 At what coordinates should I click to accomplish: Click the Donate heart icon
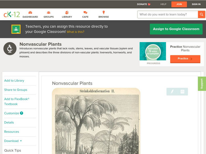(x=149, y=4)
